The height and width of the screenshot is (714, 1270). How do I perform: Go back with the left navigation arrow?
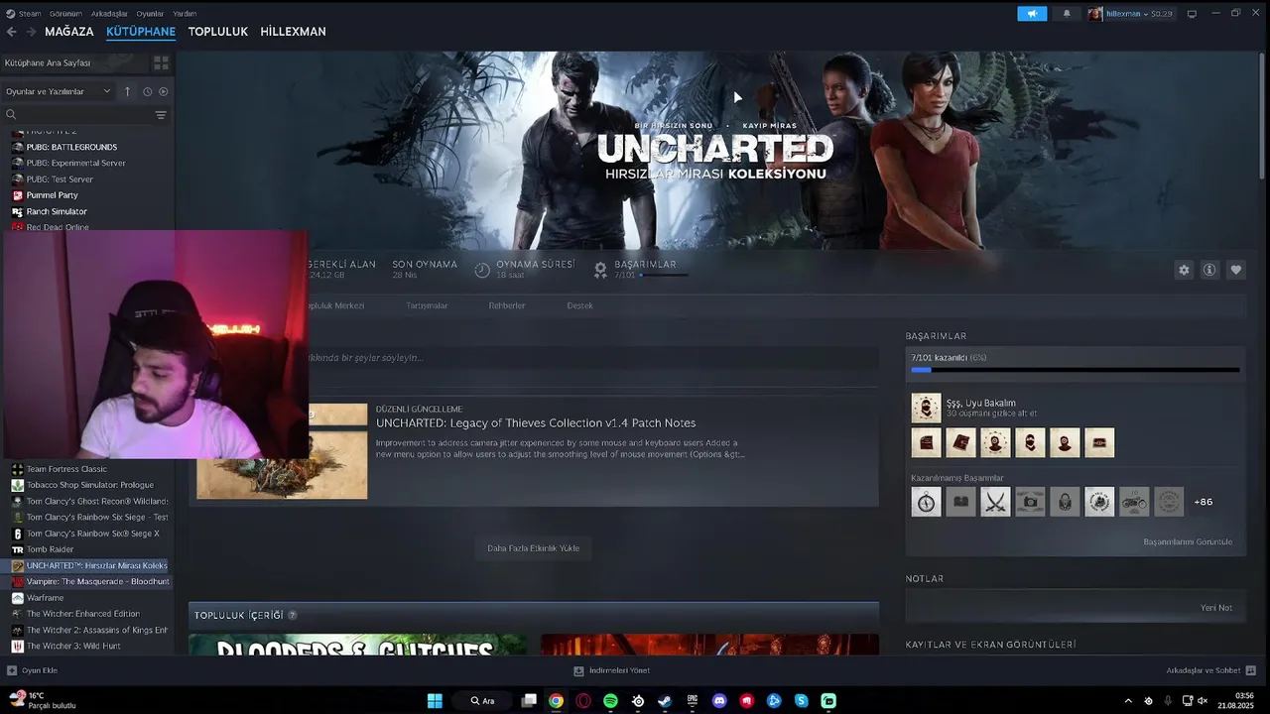pyautogui.click(x=11, y=32)
